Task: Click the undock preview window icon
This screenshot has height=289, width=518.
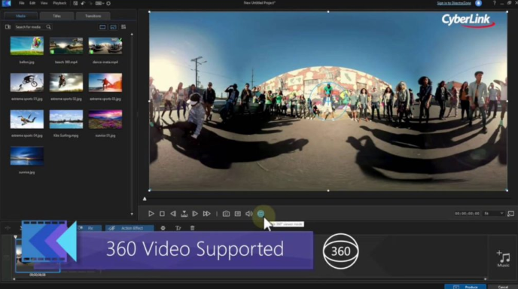Action: point(510,214)
